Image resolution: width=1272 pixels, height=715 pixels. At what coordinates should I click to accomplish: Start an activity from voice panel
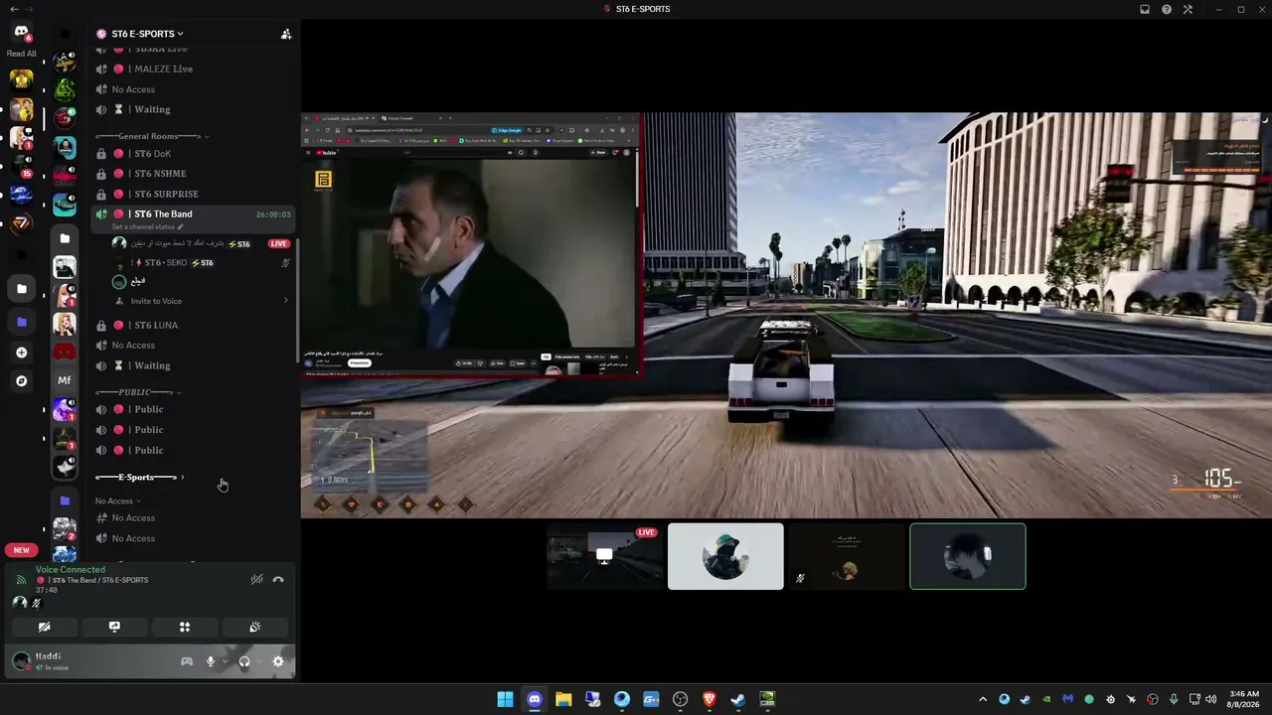click(185, 627)
